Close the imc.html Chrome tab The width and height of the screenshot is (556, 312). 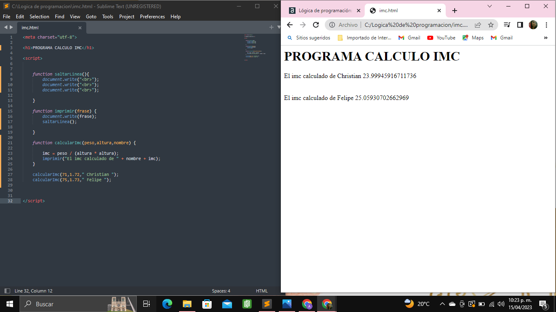439,11
